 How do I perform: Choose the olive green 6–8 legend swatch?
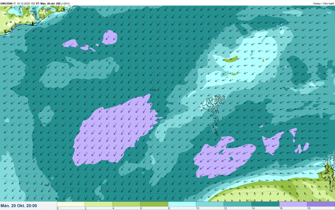coord(154,204)
